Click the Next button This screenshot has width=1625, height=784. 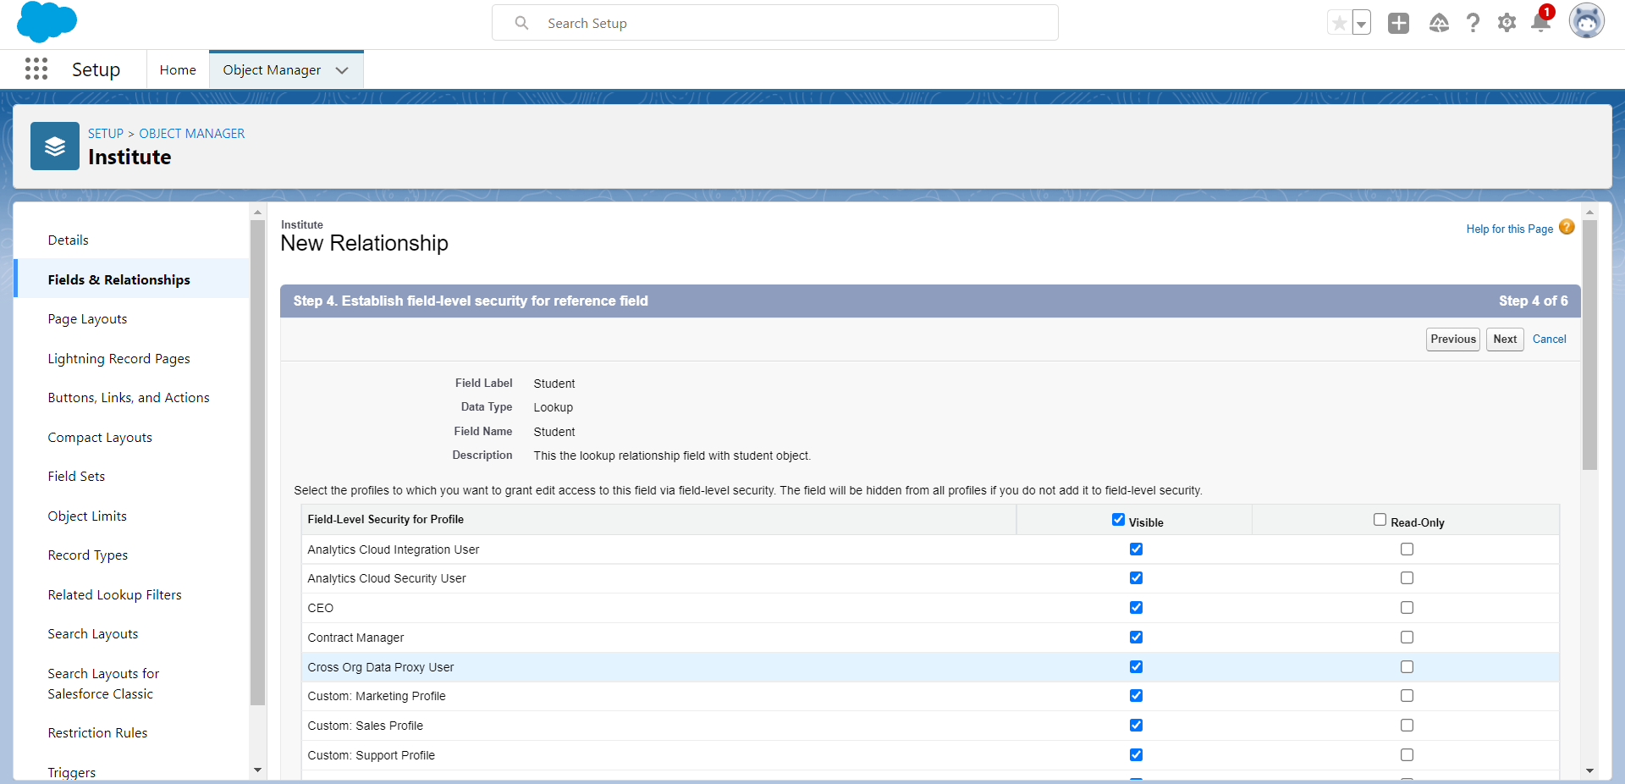(x=1504, y=340)
